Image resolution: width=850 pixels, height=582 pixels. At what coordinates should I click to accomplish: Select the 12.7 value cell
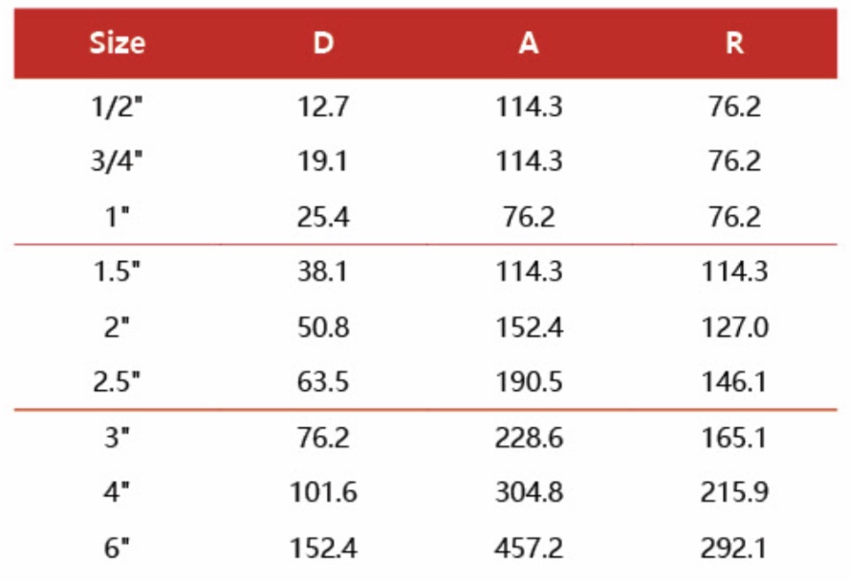(323, 107)
